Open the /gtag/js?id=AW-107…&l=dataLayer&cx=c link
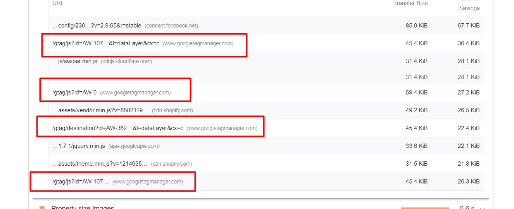This screenshot has height=209, width=514. [106, 43]
